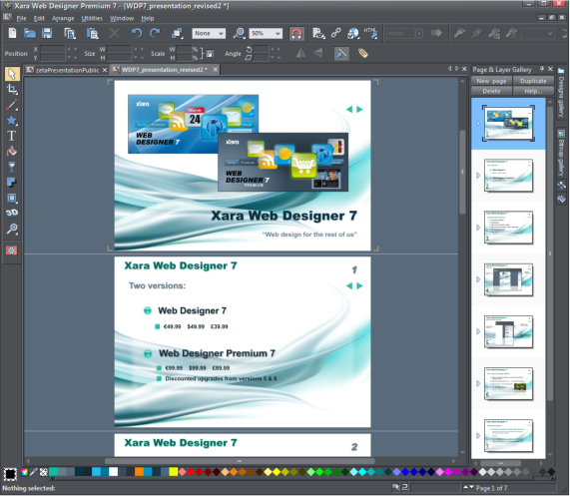Viewport: 570px width, 496px height.
Task: Open the Edit menu
Action: point(39,18)
